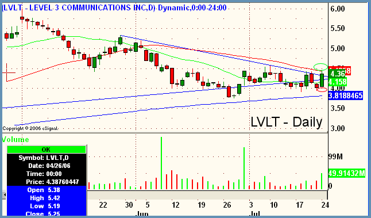Screen dimensions: 371x218
Task: Click the 4.158 moving average label
Action: 338,82
